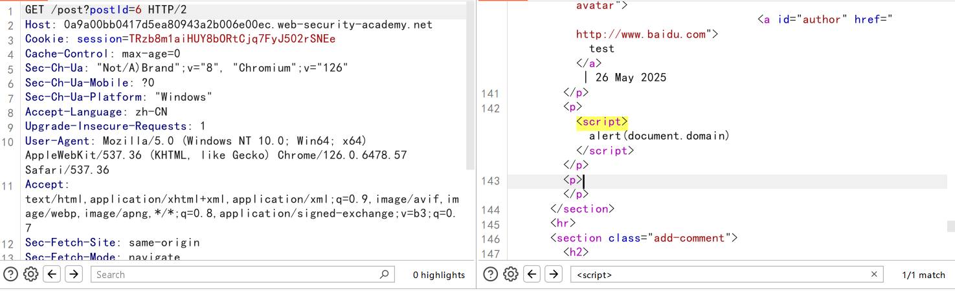Go to next match in request panel
The image size is (955, 291).
coord(74,274)
